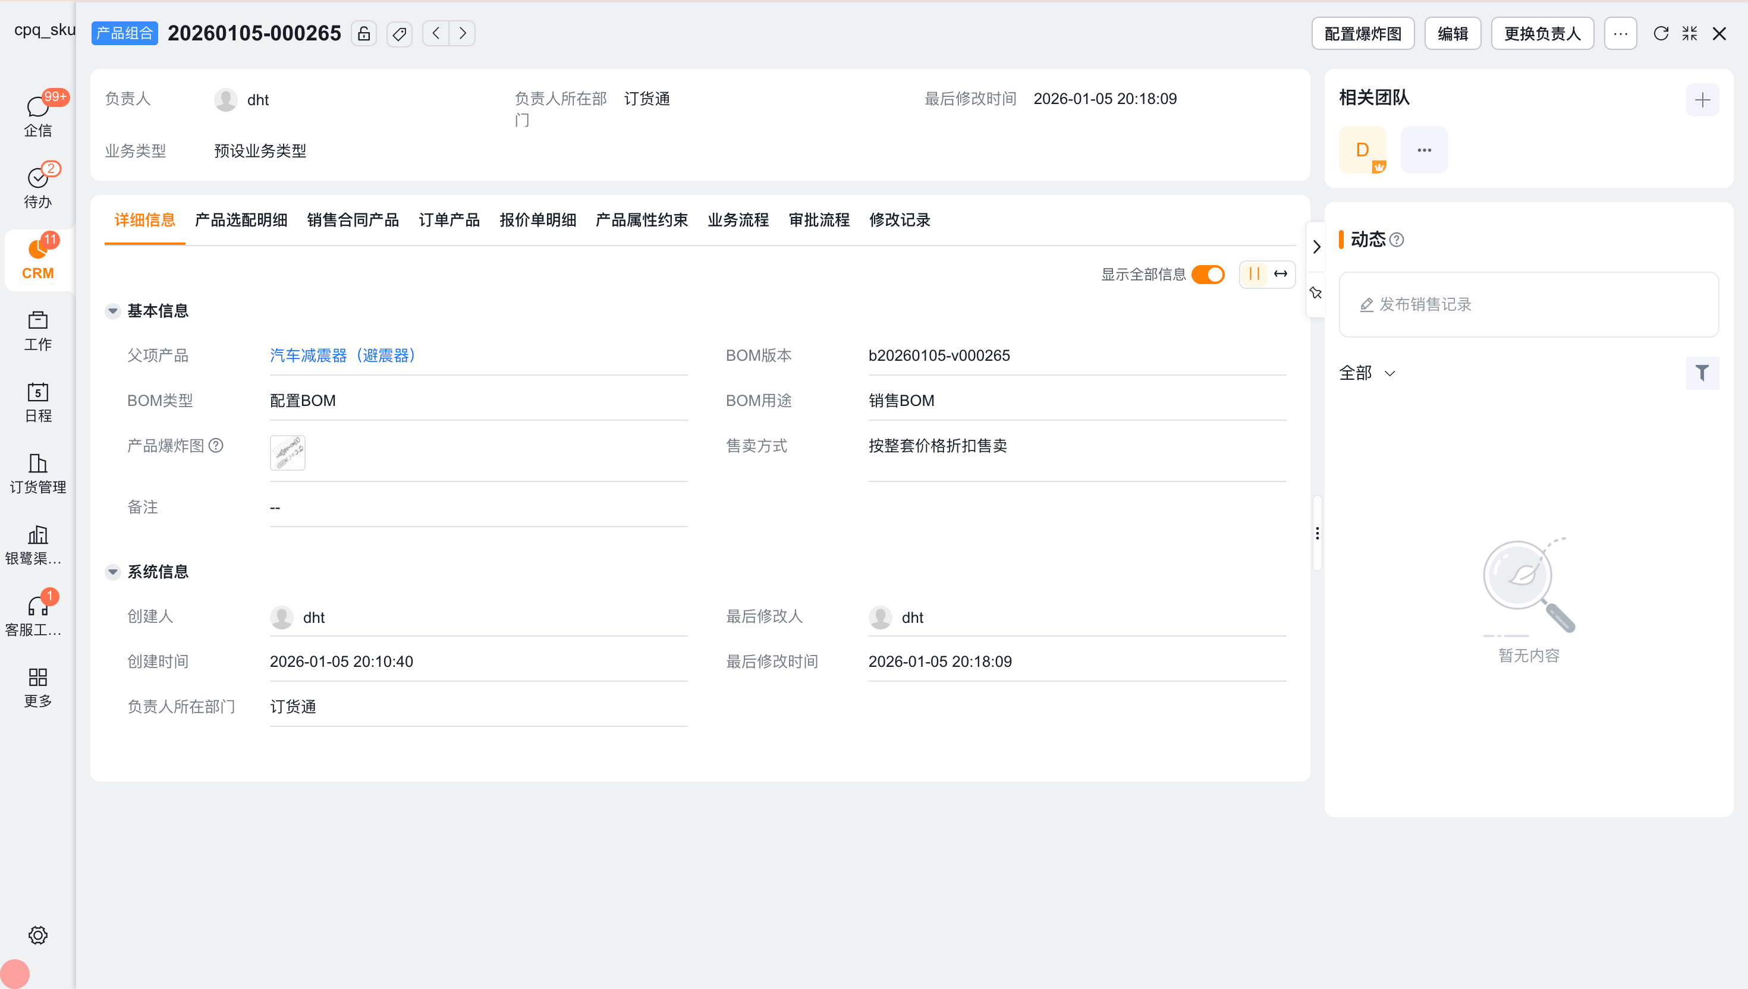Collapse the 系统信息 section
This screenshot has width=1748, height=989.
(x=113, y=572)
